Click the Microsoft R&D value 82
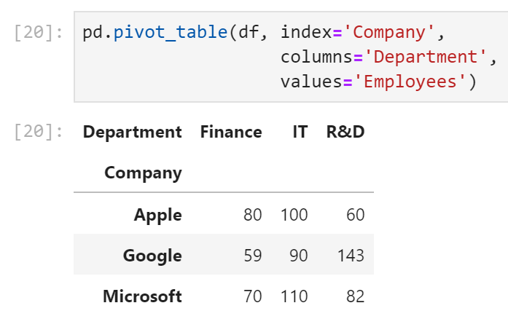Image resolution: width=508 pixels, height=327 pixels. tap(355, 296)
